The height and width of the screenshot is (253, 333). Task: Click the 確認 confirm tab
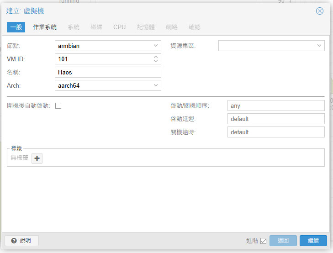(194, 27)
